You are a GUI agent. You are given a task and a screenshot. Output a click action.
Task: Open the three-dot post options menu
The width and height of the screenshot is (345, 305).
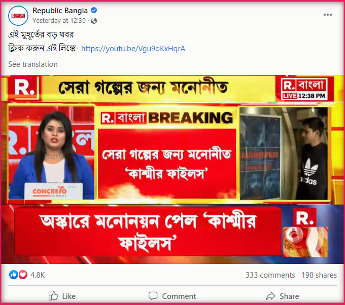tap(327, 15)
